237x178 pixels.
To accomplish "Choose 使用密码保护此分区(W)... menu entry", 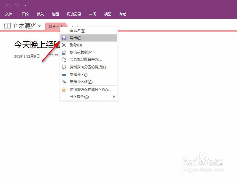I will coord(89,90).
